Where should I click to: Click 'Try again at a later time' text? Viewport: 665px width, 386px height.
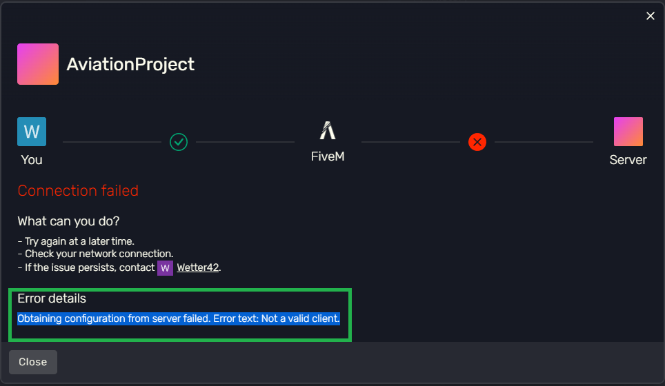tap(79, 242)
